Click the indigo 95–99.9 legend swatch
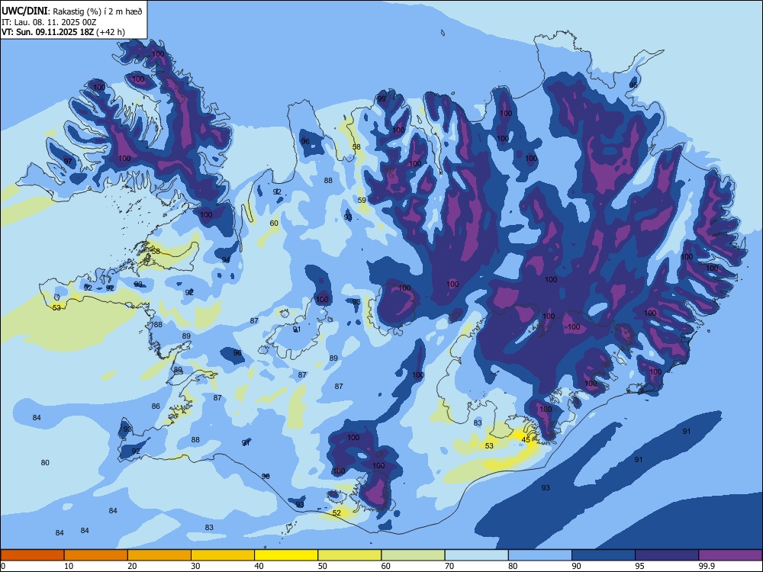Image resolution: width=763 pixels, height=572 pixels. click(667, 555)
